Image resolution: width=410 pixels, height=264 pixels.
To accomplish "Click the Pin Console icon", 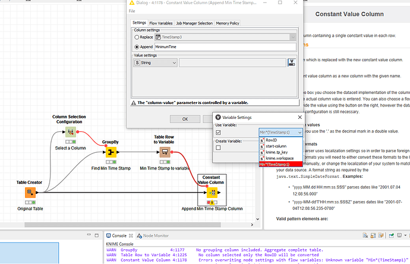I will [x=392, y=235].
